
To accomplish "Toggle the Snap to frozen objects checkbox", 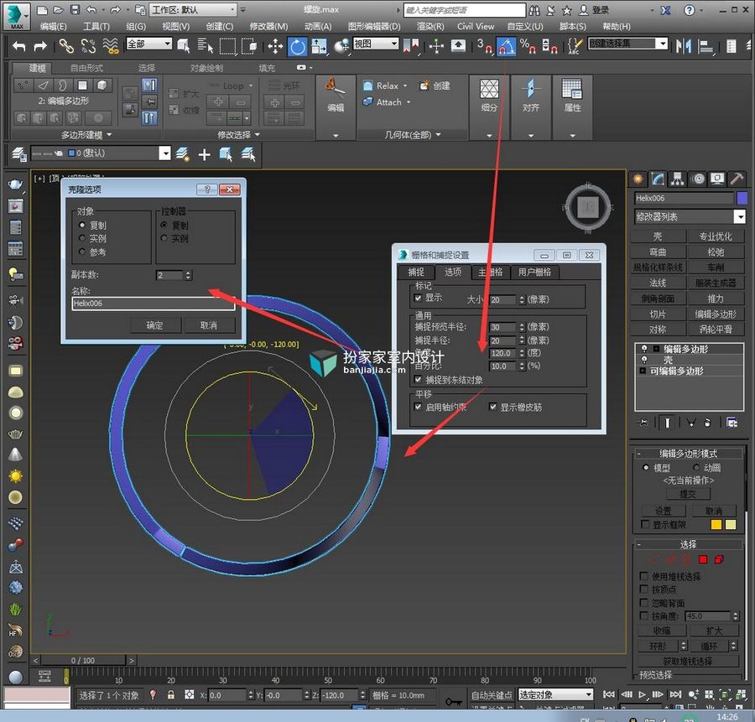I will tap(418, 379).
